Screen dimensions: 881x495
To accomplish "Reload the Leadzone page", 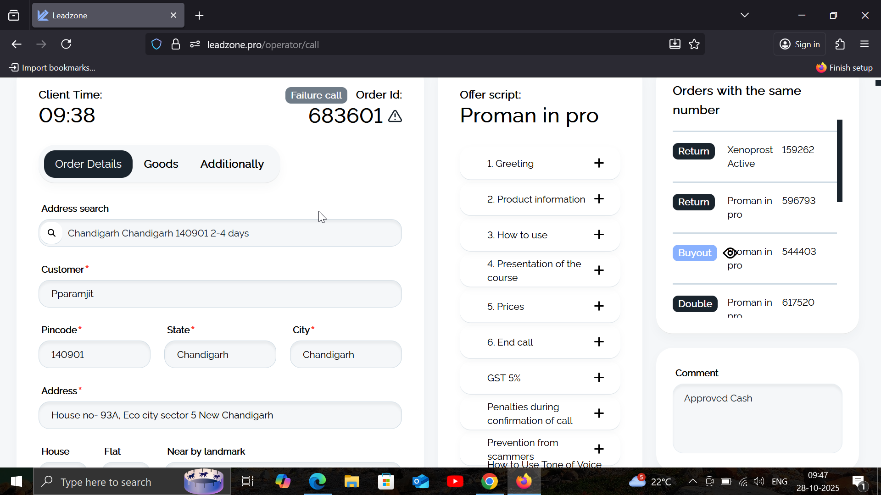I will 66,44.
